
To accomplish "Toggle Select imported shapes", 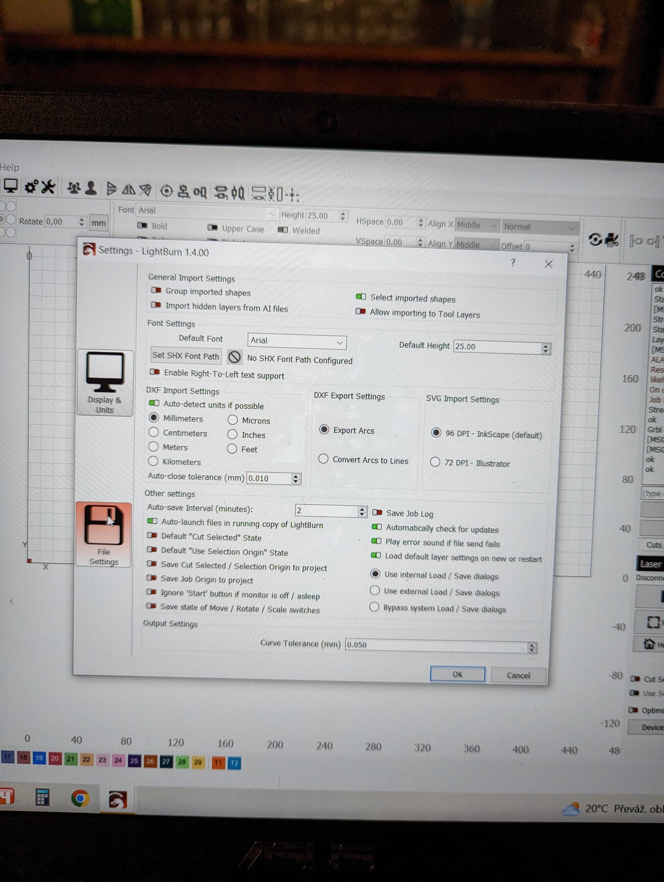I will (x=361, y=297).
